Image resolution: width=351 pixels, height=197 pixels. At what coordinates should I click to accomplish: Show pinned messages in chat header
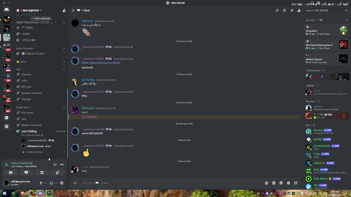point(292,10)
